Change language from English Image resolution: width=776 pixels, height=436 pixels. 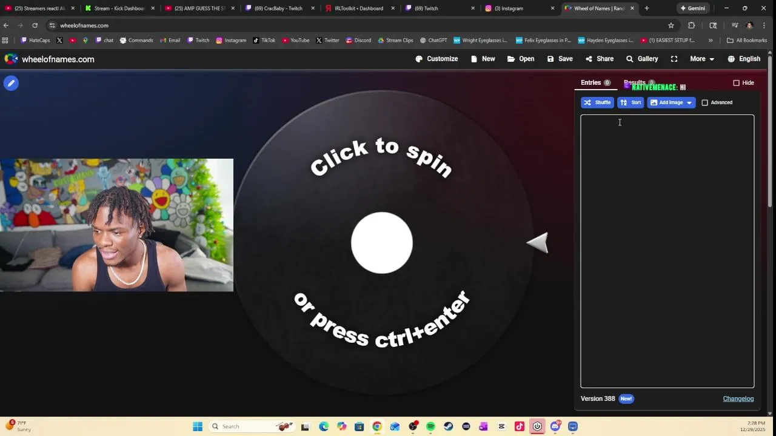pyautogui.click(x=744, y=59)
